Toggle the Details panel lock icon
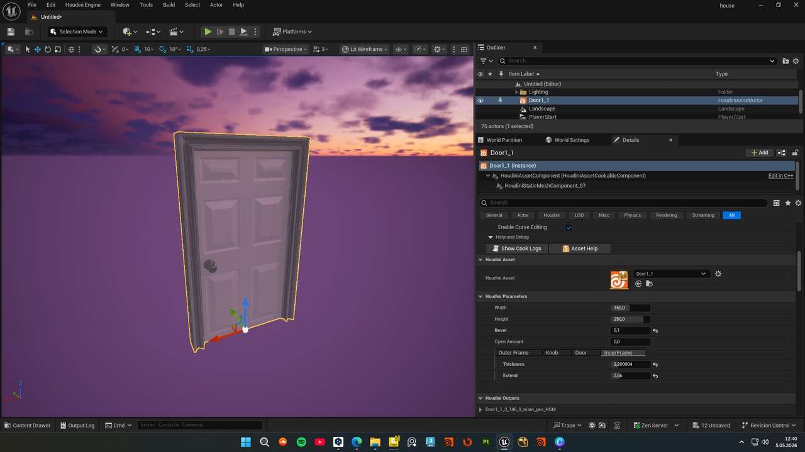 click(796, 153)
